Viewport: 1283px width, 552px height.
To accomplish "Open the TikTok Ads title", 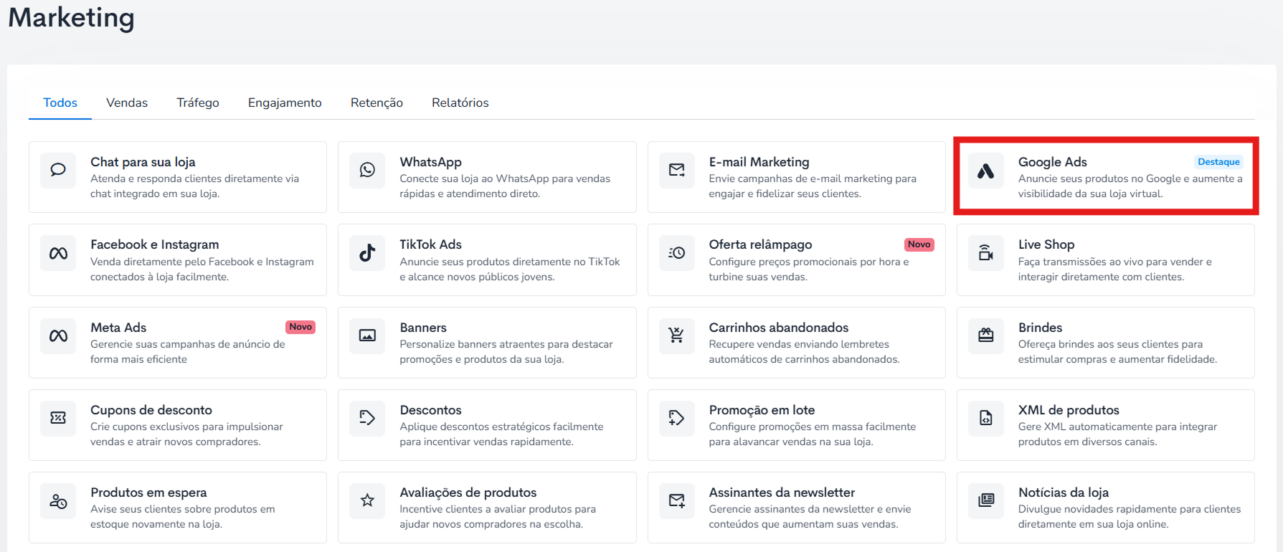I will coord(430,244).
